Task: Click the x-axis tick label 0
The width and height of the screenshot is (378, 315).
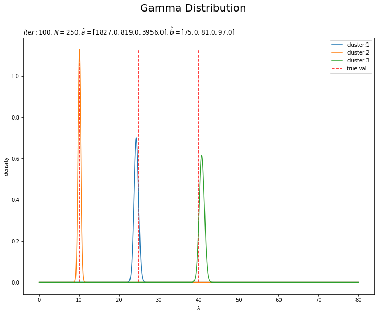Action: tap(39, 300)
